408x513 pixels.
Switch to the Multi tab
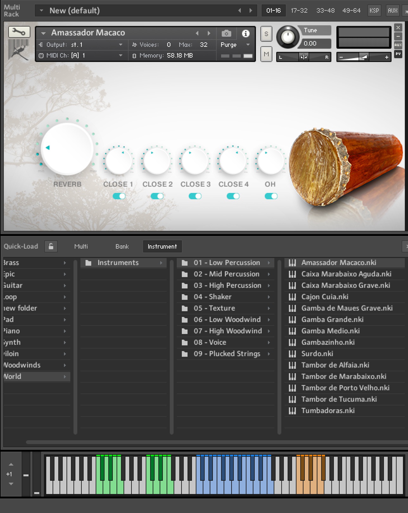[81, 246]
